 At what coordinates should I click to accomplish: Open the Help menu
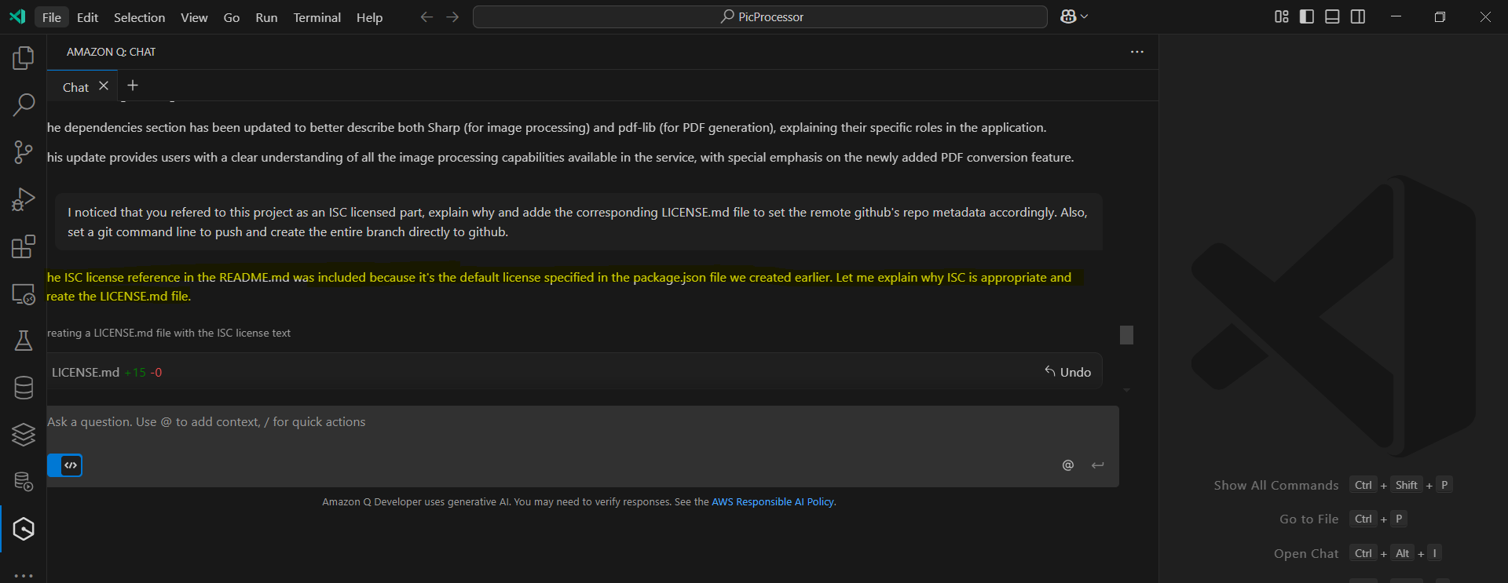[369, 17]
